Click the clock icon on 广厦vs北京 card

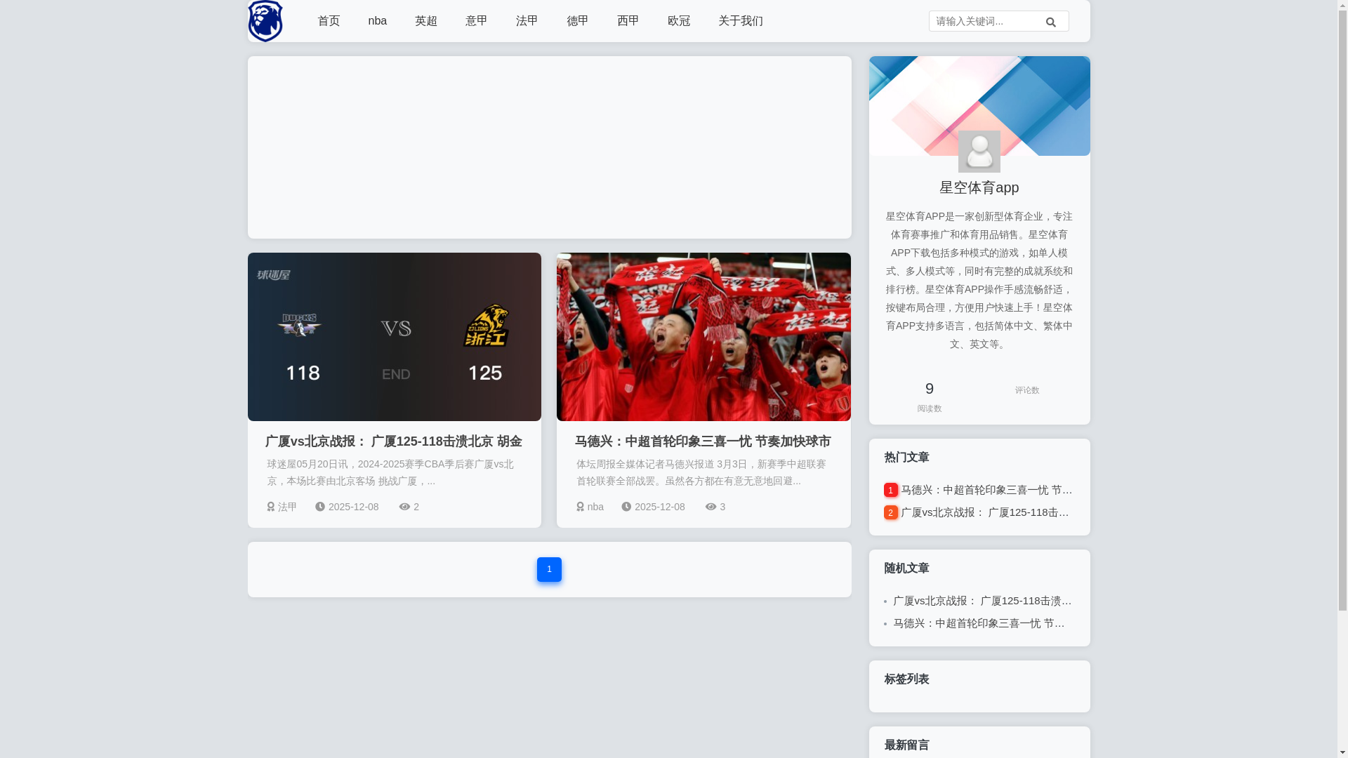click(320, 507)
